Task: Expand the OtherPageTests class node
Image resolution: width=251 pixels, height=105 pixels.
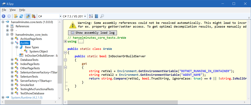Action: (x=12, y=68)
